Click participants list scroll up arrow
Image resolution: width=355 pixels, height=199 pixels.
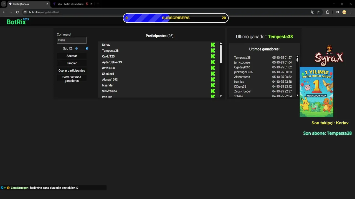click(x=221, y=43)
